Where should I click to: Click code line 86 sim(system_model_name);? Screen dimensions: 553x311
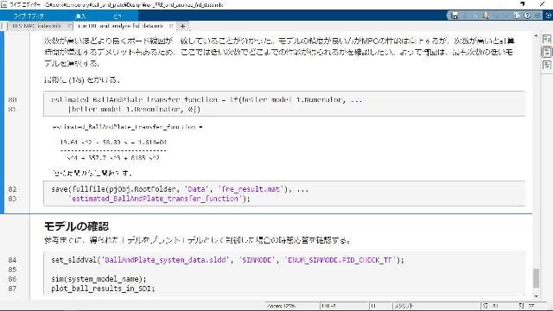click(x=99, y=279)
